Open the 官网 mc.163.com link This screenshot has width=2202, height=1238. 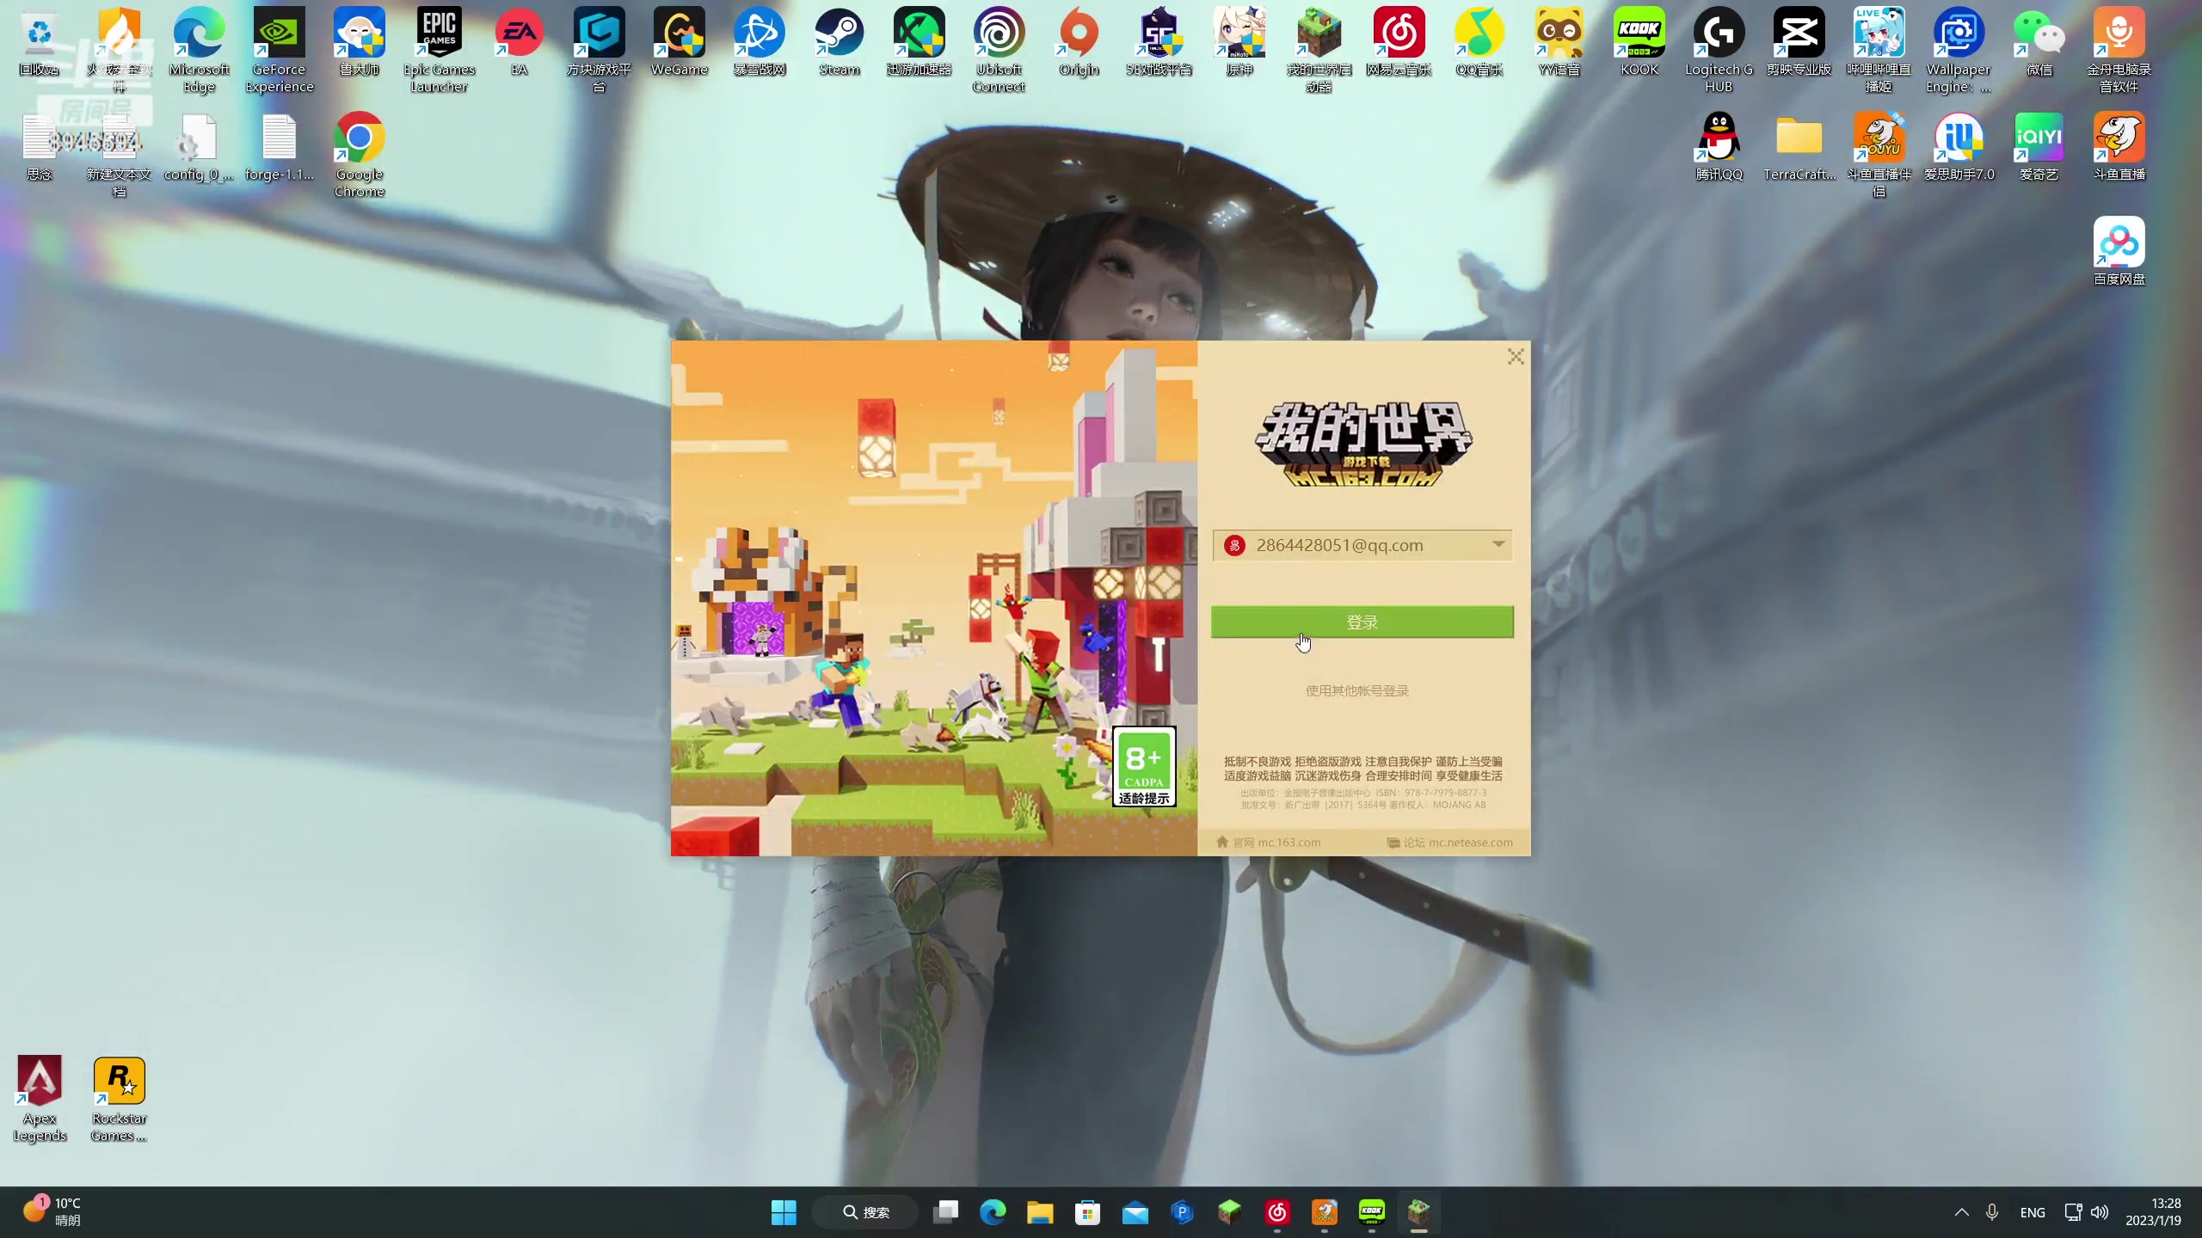1269,843
